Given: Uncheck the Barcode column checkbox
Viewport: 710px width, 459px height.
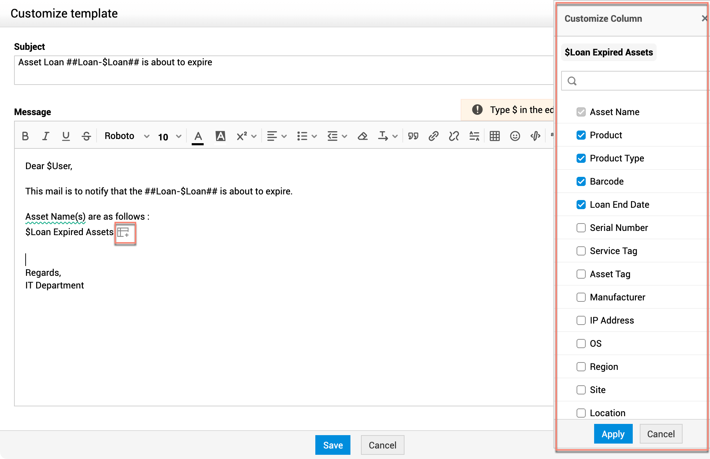Looking at the screenshot, I should 581,181.
